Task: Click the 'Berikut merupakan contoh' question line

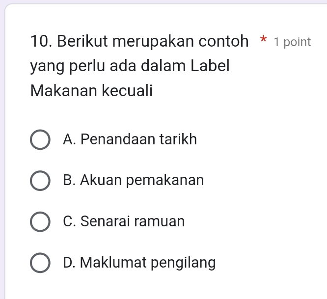Action: coord(152,42)
